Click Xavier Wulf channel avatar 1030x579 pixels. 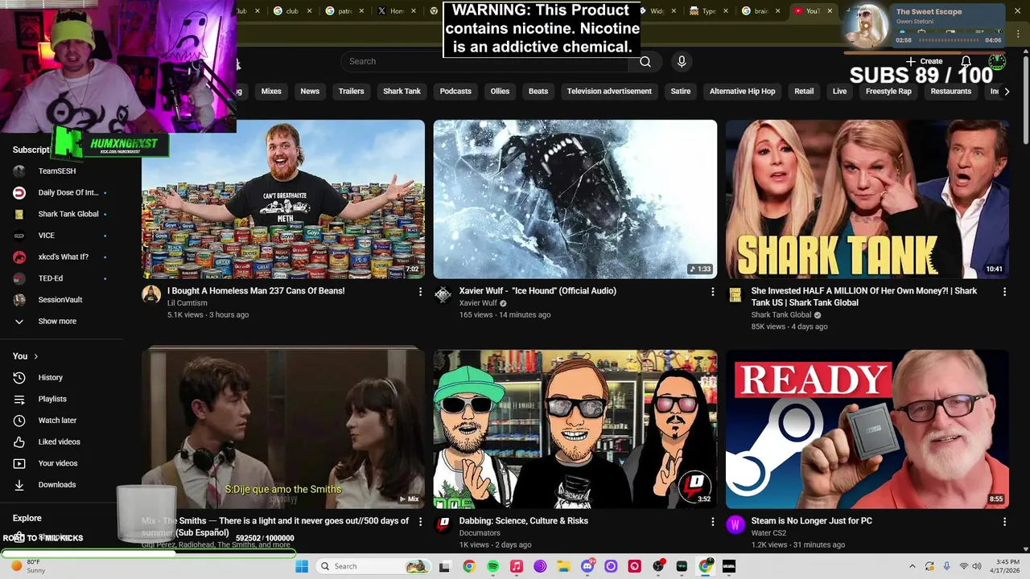coord(443,294)
